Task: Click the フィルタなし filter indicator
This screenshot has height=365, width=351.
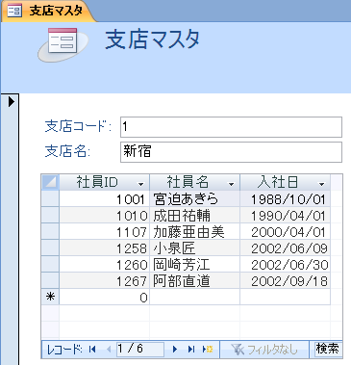Action: tap(264, 350)
